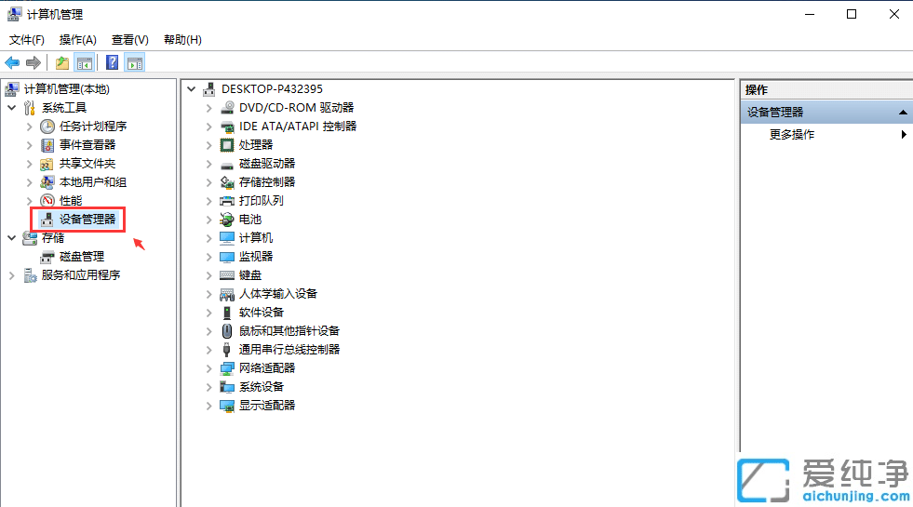Open 更多操作 in the actions pane
Screen dimensions: 913x507
[792, 135]
